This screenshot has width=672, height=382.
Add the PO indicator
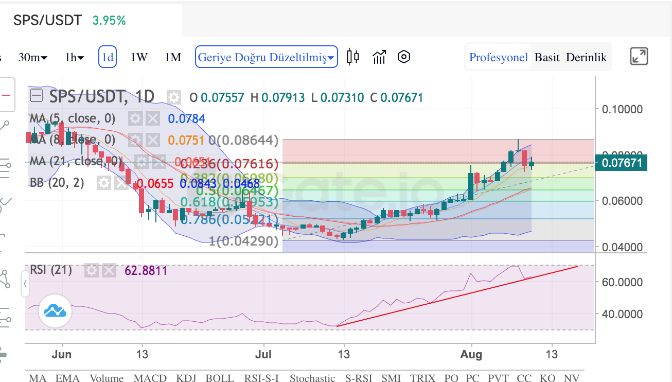click(451, 378)
